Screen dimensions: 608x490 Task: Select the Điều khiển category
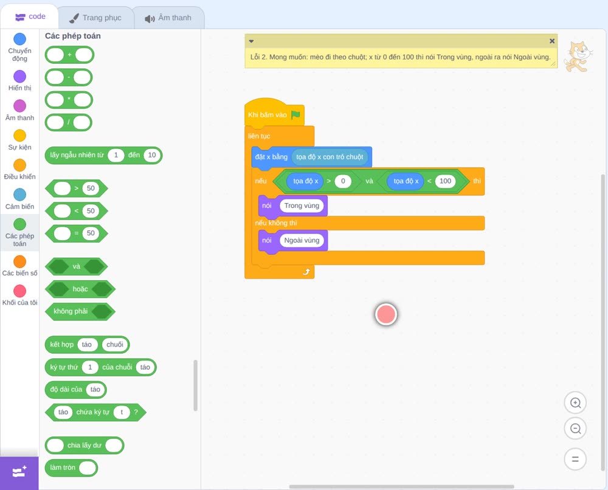coord(19,170)
